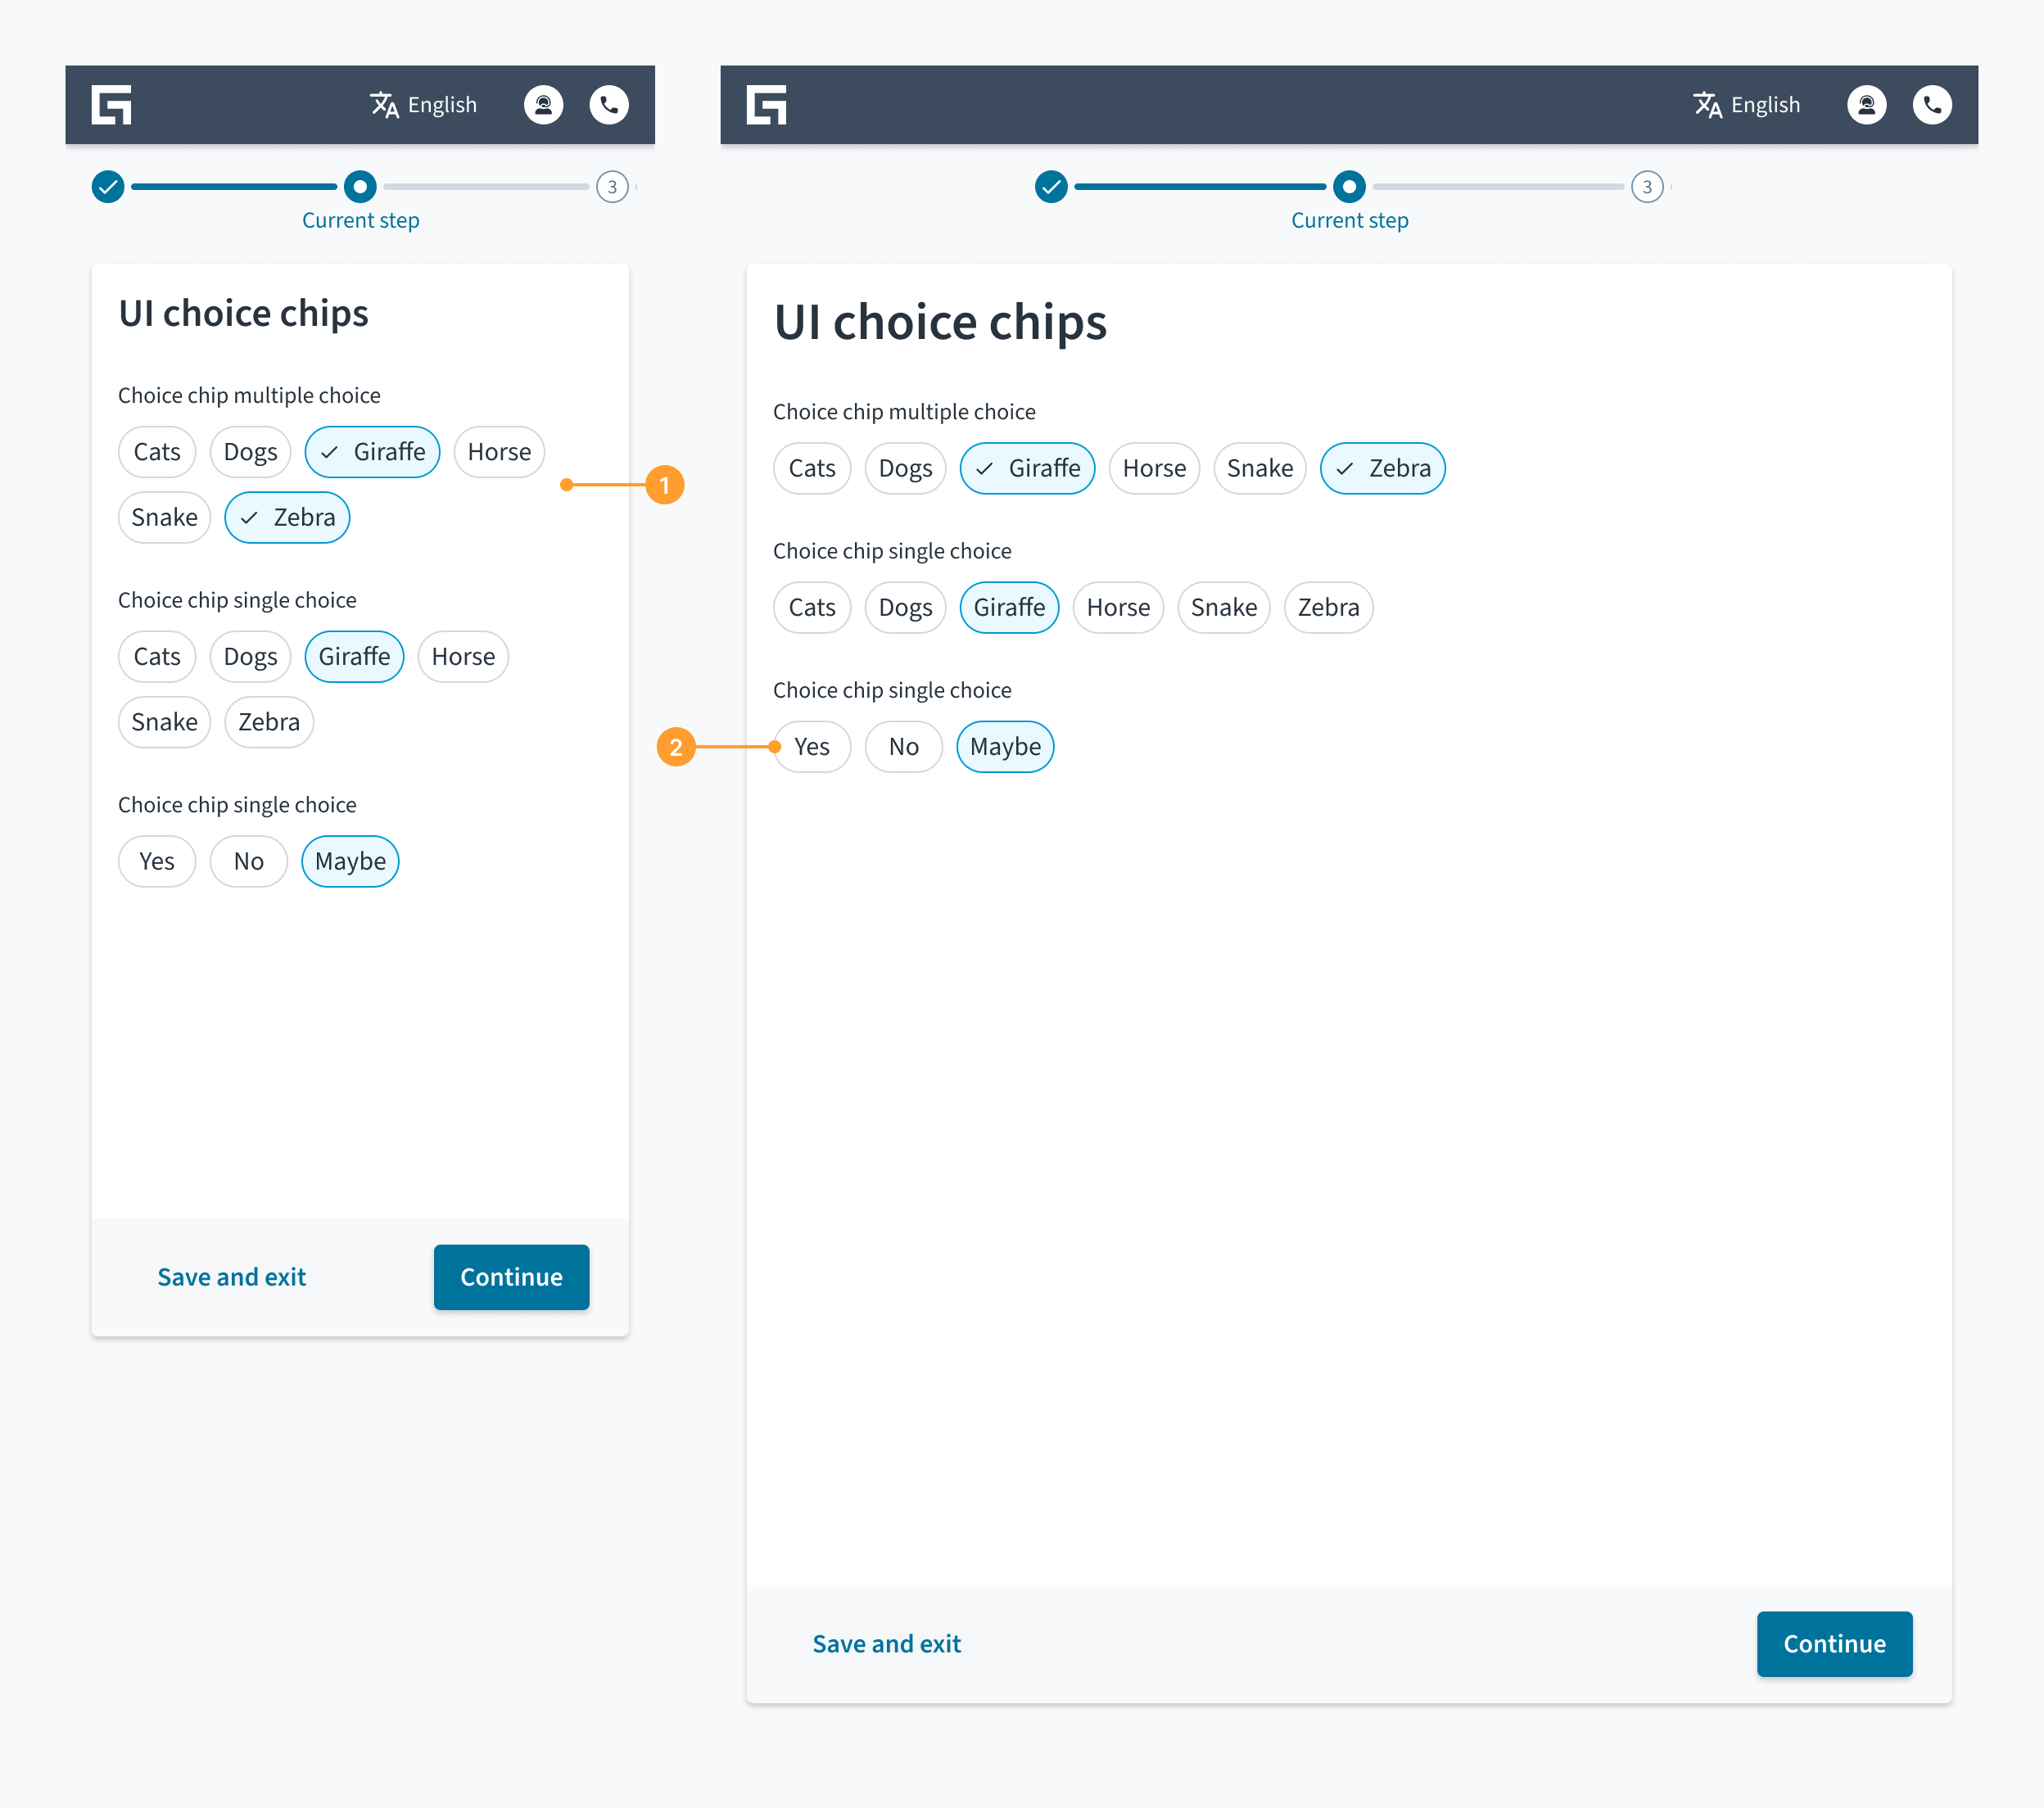The width and height of the screenshot is (2044, 1808).
Task: Select the Maybe chip in the mobile view
Action: click(350, 861)
